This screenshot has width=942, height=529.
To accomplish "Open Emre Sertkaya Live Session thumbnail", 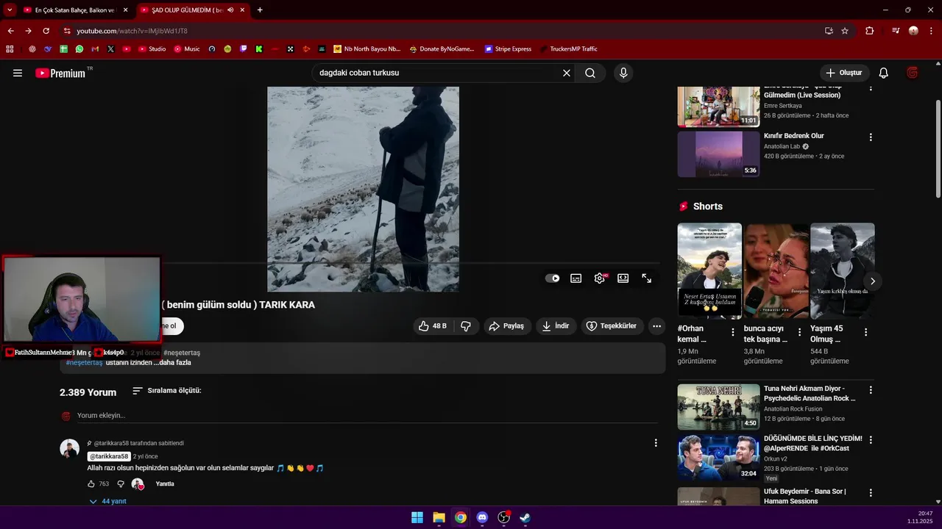I will (718, 107).
